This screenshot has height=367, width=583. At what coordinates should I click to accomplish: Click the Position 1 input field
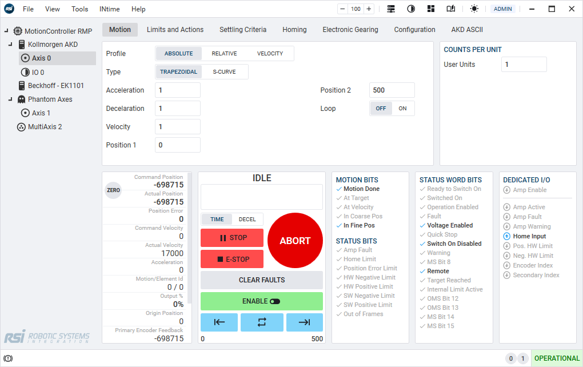click(178, 145)
